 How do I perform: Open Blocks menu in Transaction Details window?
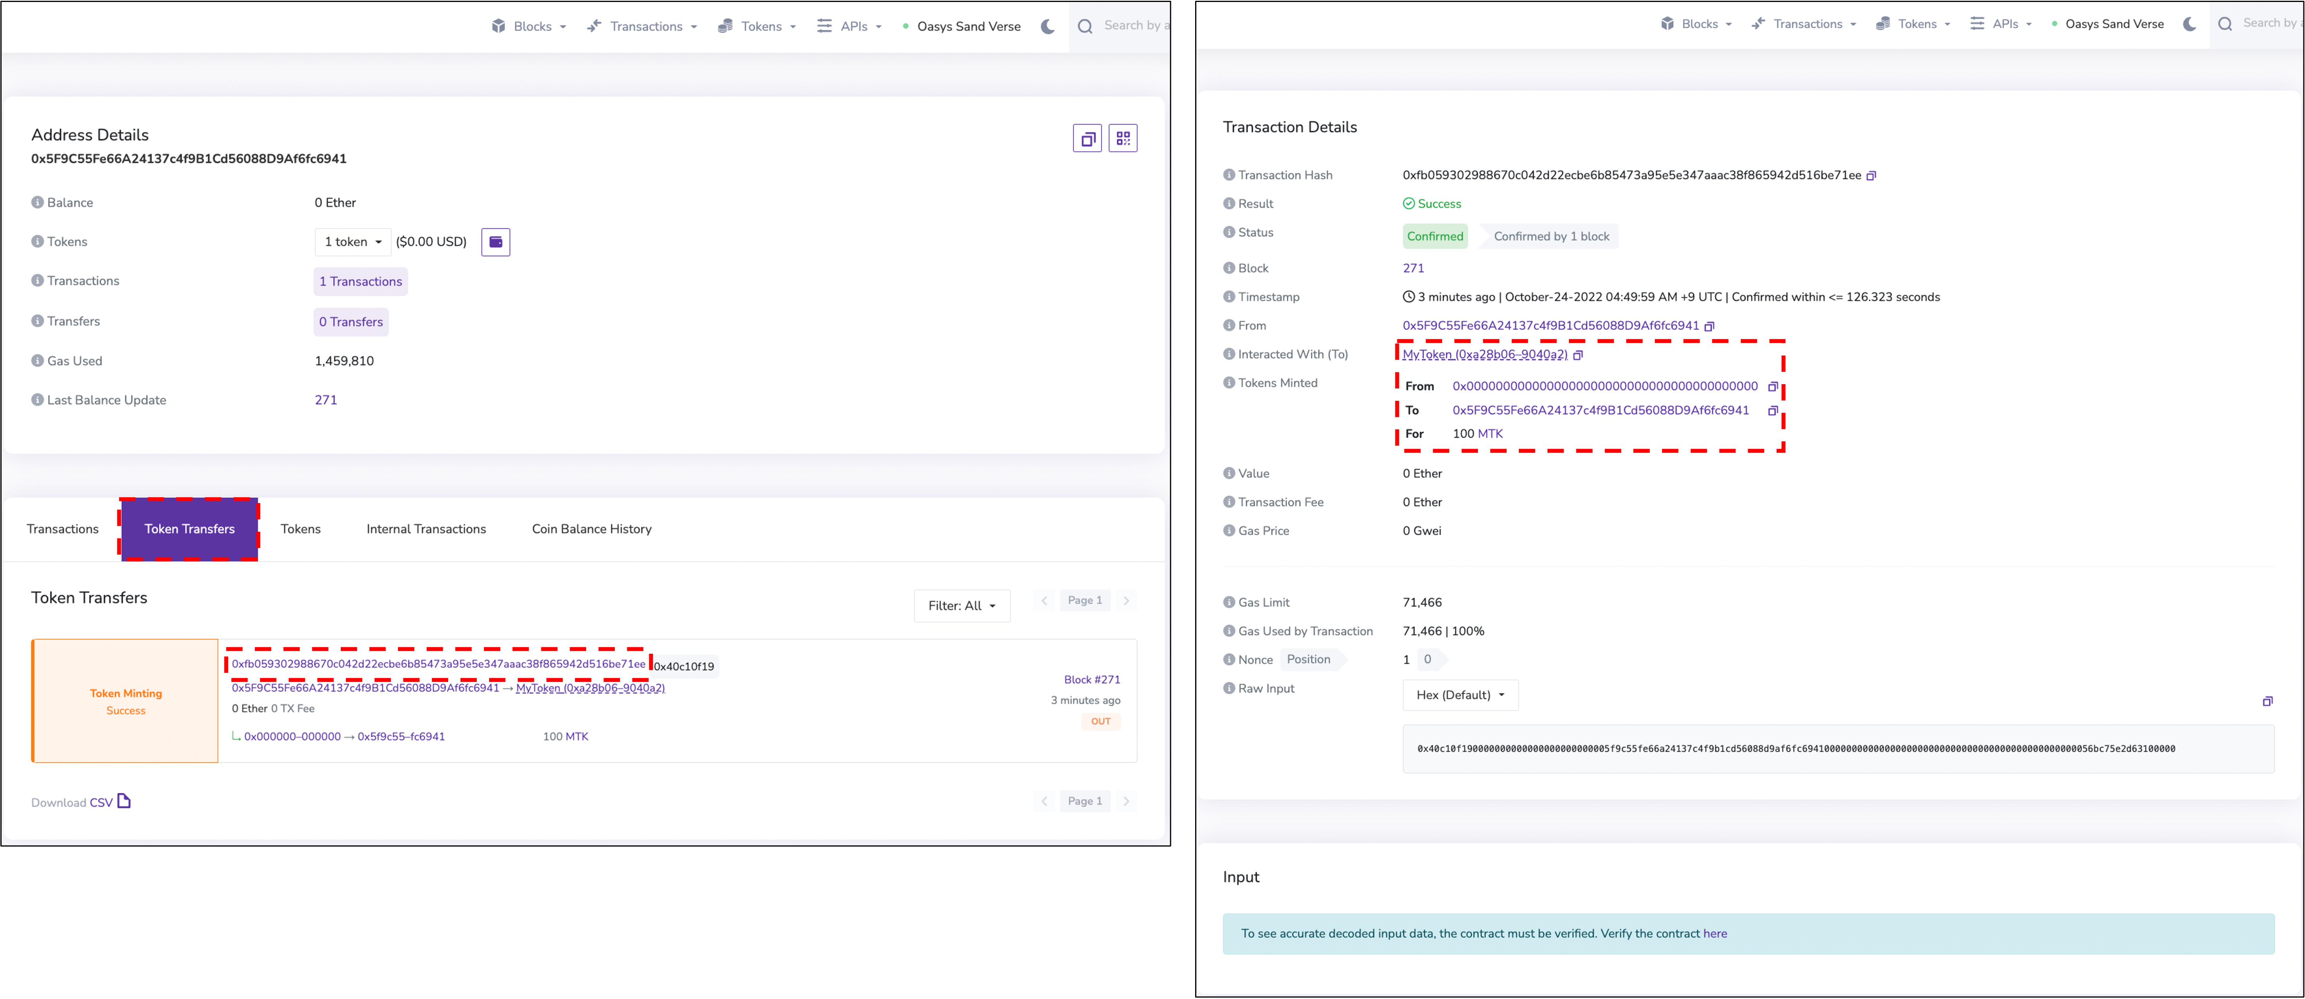click(x=1697, y=24)
